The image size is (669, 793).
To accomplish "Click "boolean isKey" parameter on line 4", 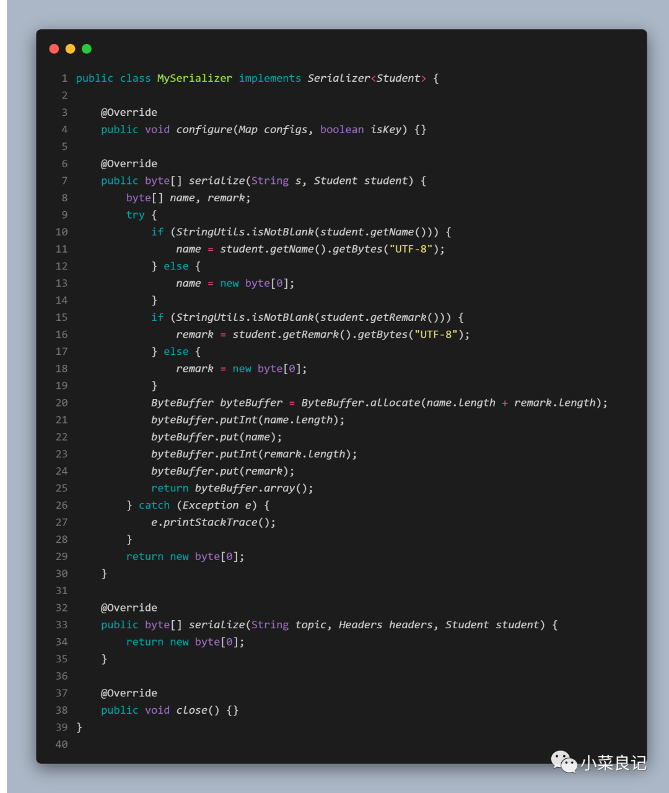I will (x=361, y=129).
